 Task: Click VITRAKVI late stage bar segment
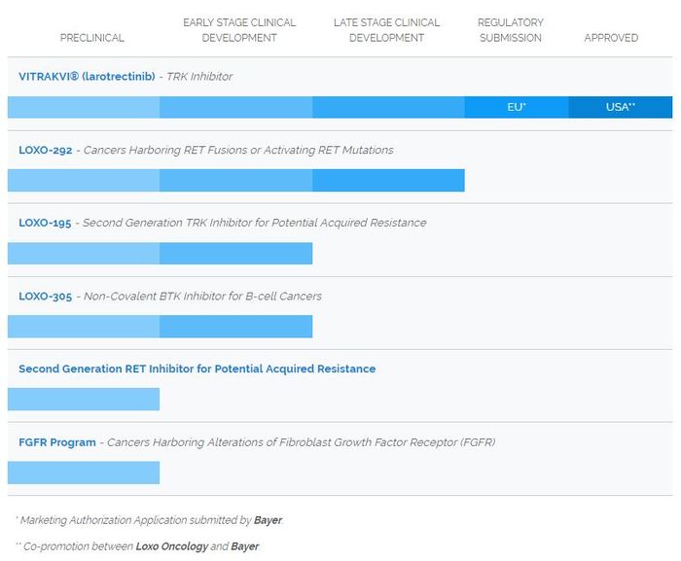[x=388, y=107]
